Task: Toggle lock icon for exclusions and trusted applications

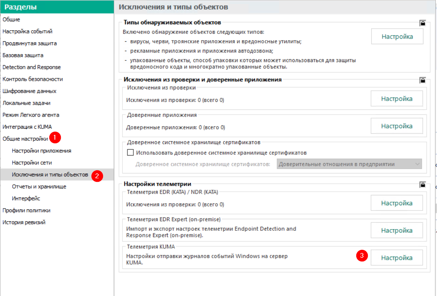Action: click(423, 80)
